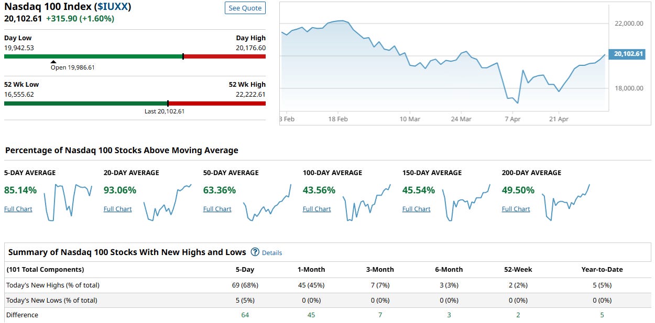
Task: Select the 85.14% 5-day value
Action: (20, 190)
